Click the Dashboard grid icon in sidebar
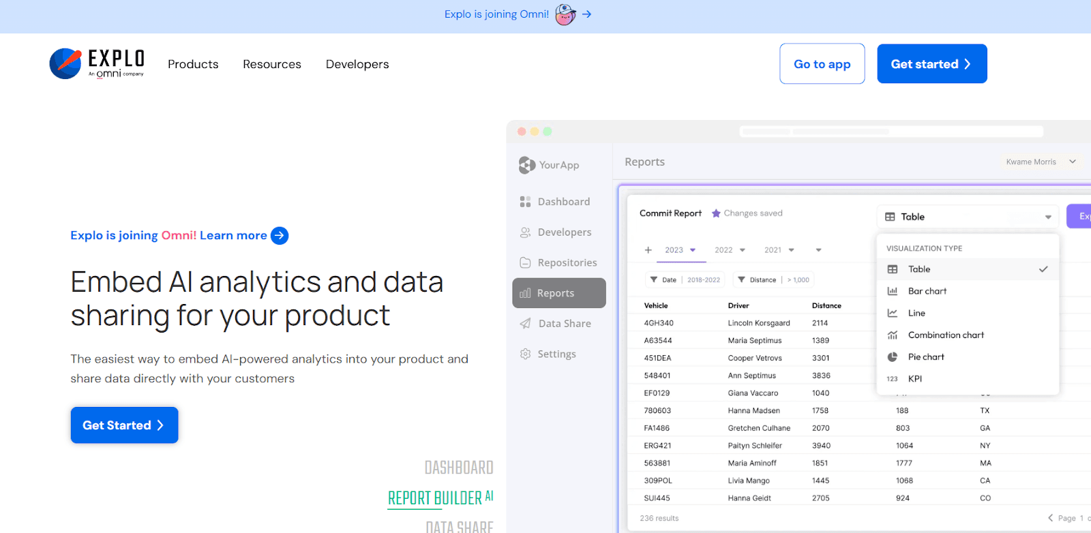This screenshot has height=533, width=1091. click(525, 202)
